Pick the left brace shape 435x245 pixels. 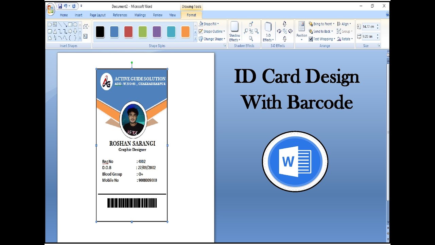click(x=70, y=38)
